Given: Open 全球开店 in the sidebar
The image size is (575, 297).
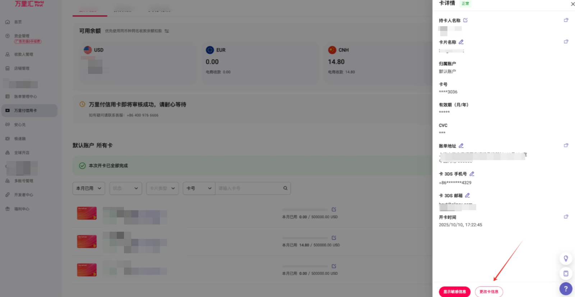Looking at the screenshot, I should pyautogui.click(x=22, y=152).
